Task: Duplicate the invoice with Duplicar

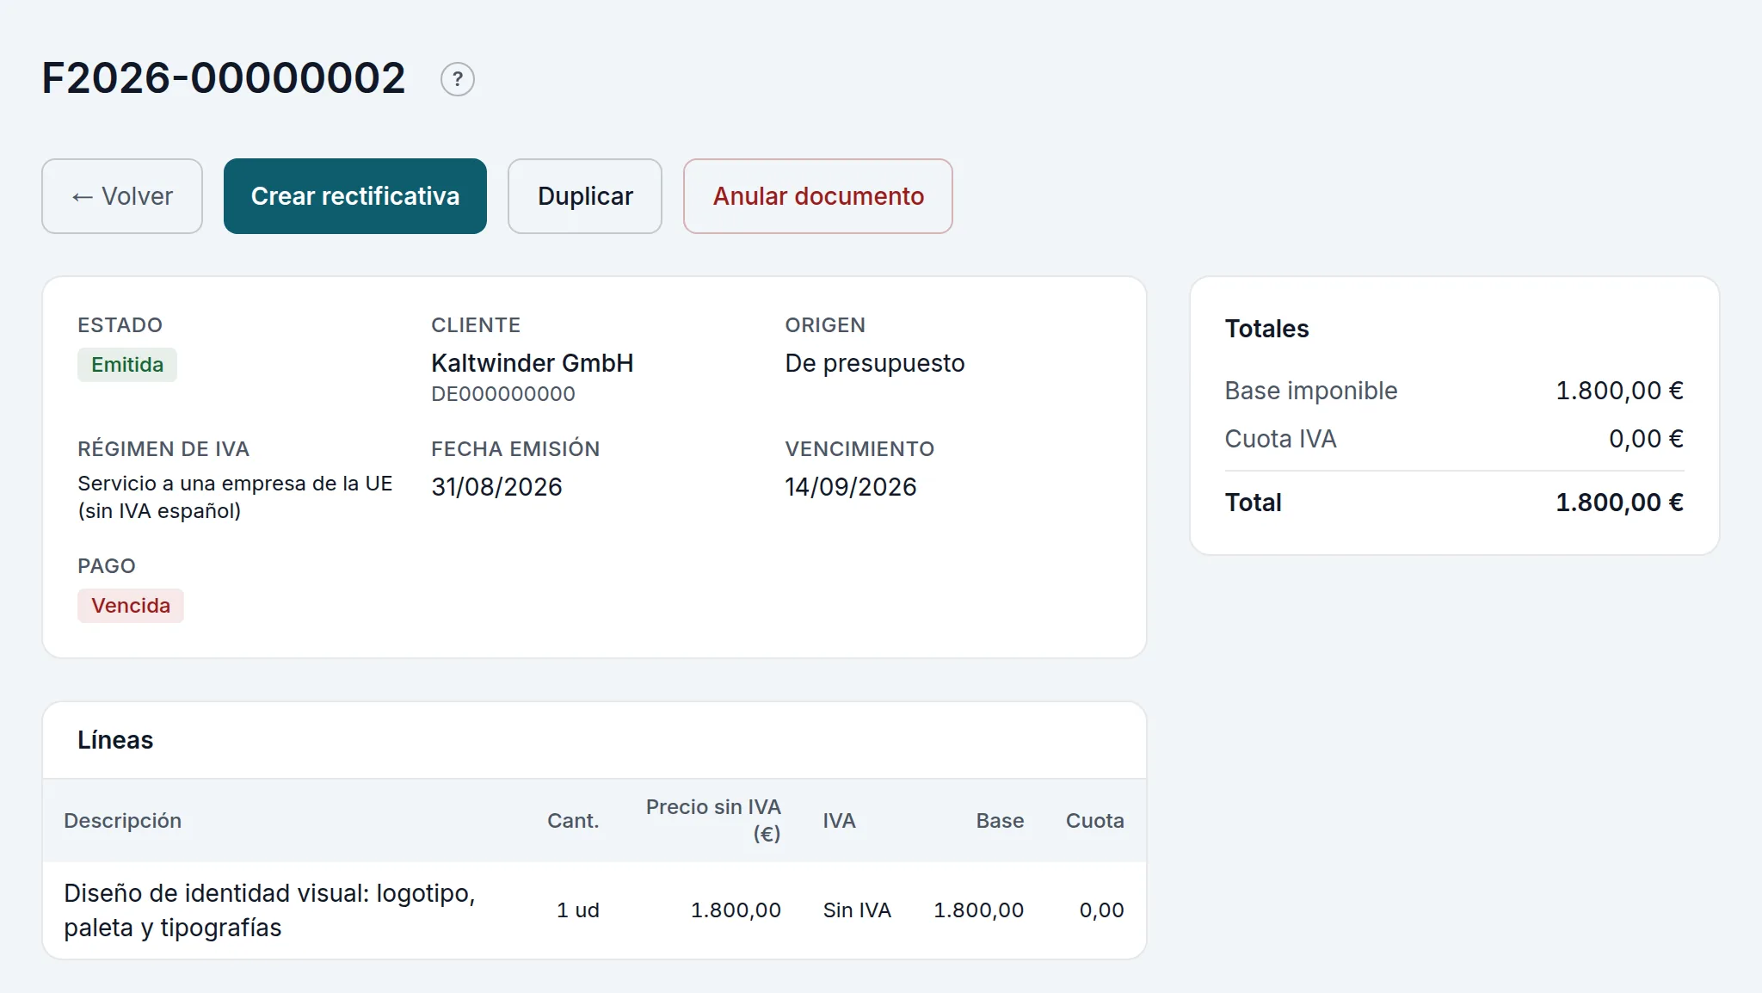Action: pos(585,196)
